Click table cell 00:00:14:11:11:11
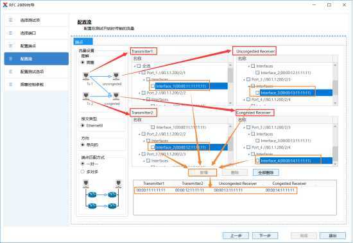This screenshot has height=243, width=353. coord(280,191)
